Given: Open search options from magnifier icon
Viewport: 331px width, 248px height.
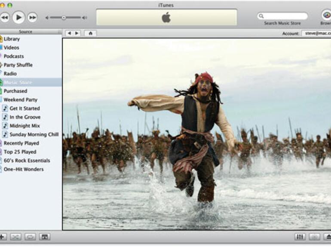Looking at the screenshot, I should pos(261,16).
